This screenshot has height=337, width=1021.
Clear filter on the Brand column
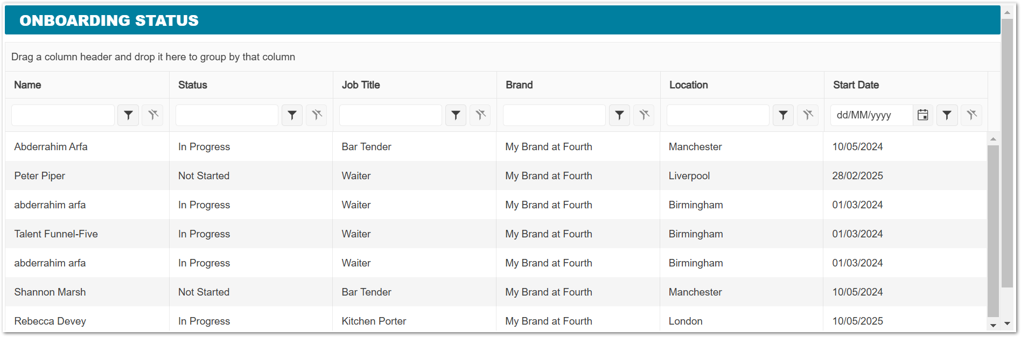click(644, 115)
